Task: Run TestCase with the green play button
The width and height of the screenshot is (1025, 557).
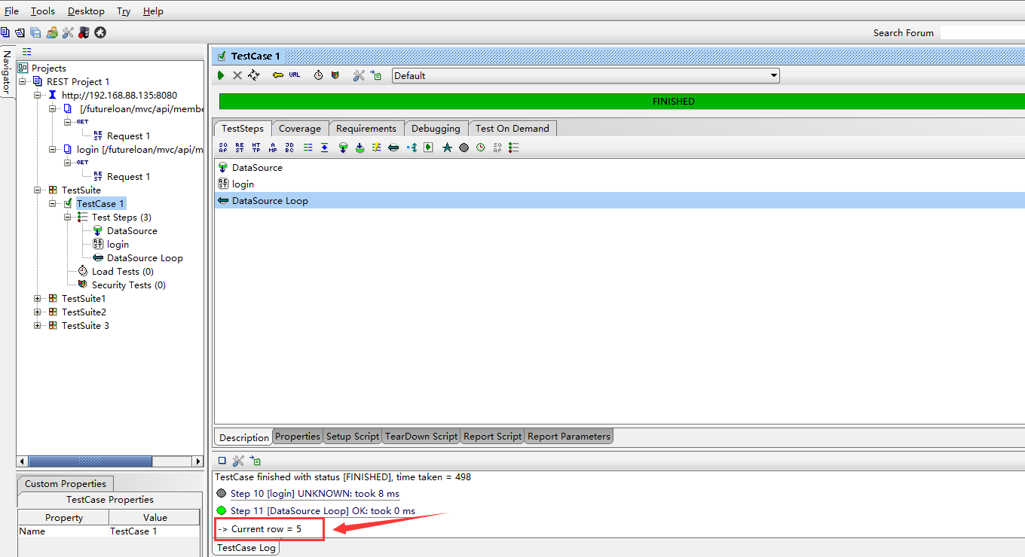Action: [221, 75]
